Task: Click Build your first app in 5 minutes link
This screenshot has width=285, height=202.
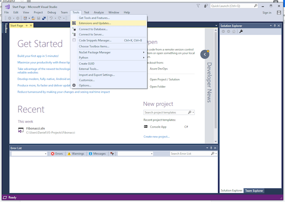Action: click(38, 56)
